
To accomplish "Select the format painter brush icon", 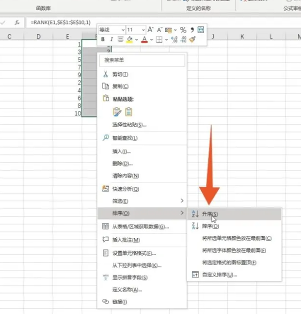I will point(192,39).
